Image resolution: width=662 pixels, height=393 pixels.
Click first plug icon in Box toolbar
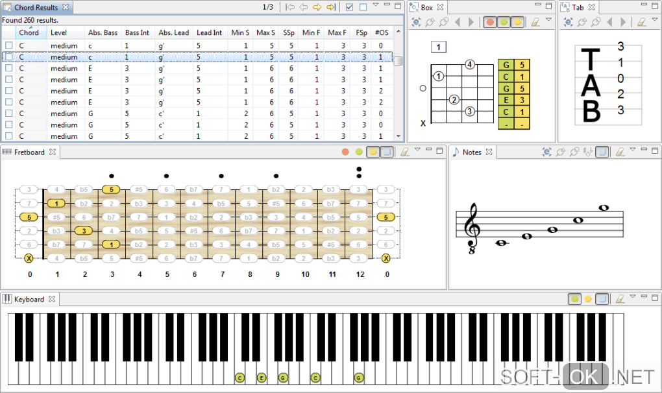point(430,22)
